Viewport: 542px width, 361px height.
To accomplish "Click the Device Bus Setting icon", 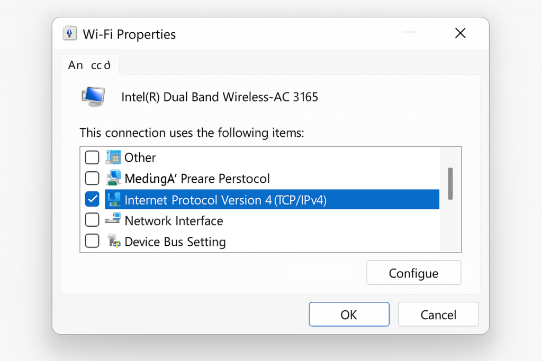I will [114, 241].
